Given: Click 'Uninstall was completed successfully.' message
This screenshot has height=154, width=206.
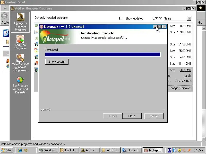Looking at the screenshot, I should (104, 38).
